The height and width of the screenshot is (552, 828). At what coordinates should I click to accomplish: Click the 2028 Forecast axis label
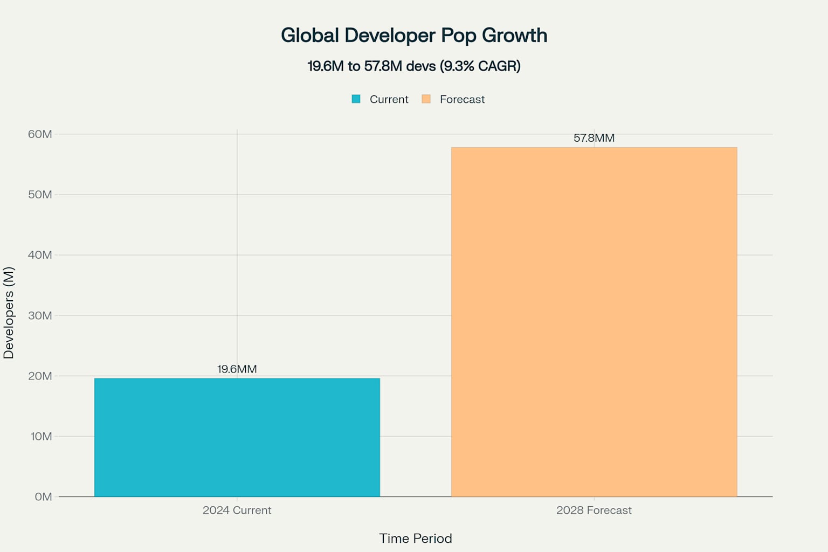(x=595, y=510)
